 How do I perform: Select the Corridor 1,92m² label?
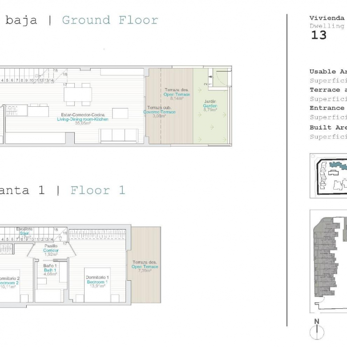click(x=51, y=250)
